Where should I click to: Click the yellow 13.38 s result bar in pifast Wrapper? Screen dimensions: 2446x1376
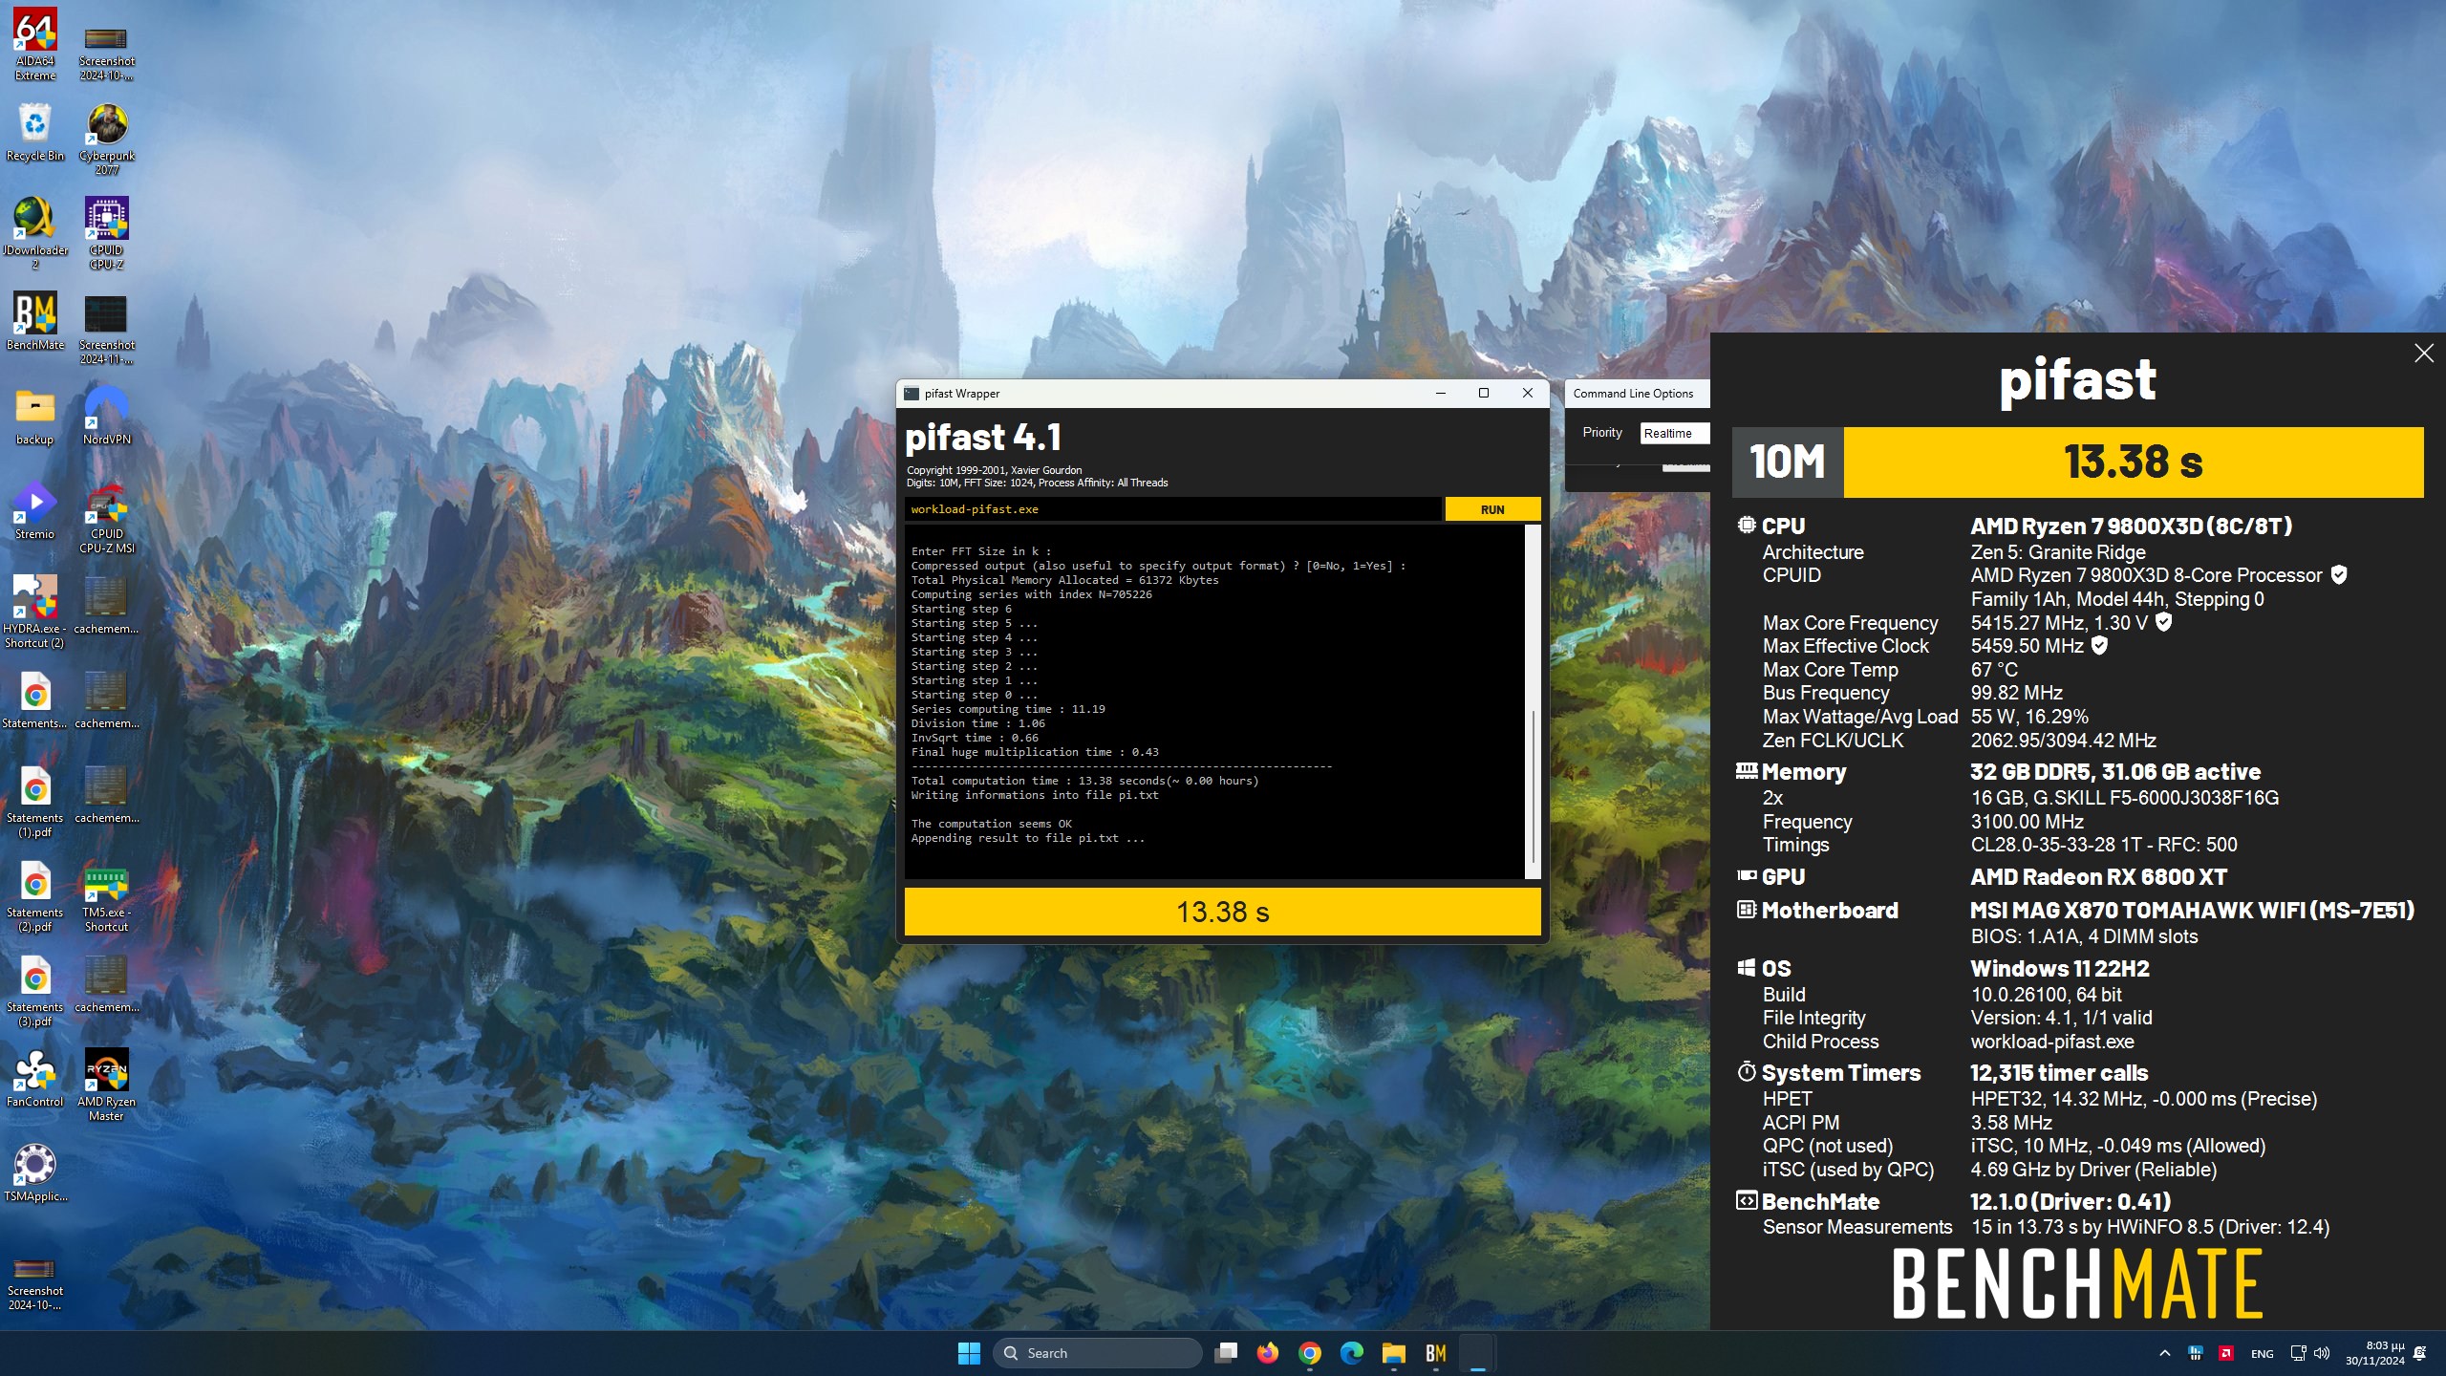(x=1222, y=912)
